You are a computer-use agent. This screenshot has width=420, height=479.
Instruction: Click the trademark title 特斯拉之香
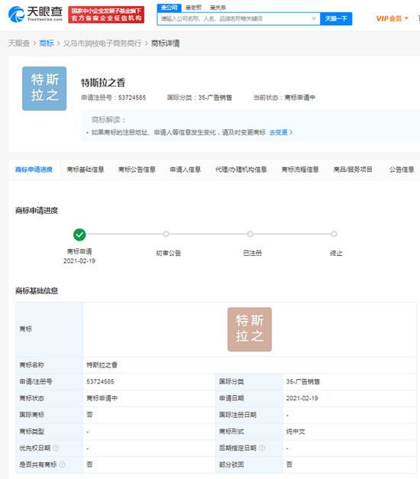(103, 83)
